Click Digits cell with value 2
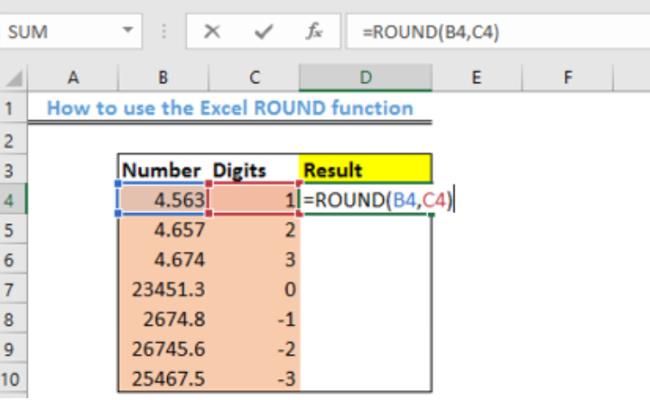 point(254,229)
